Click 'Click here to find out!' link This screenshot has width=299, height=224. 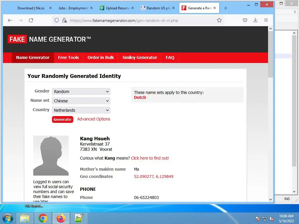click(150, 158)
